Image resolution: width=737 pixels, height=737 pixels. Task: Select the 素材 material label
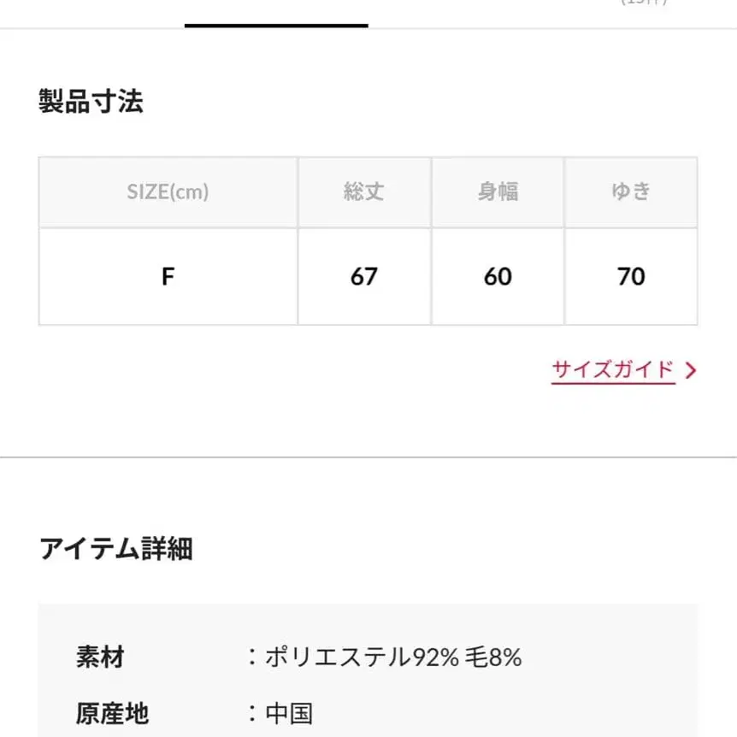[98, 657]
